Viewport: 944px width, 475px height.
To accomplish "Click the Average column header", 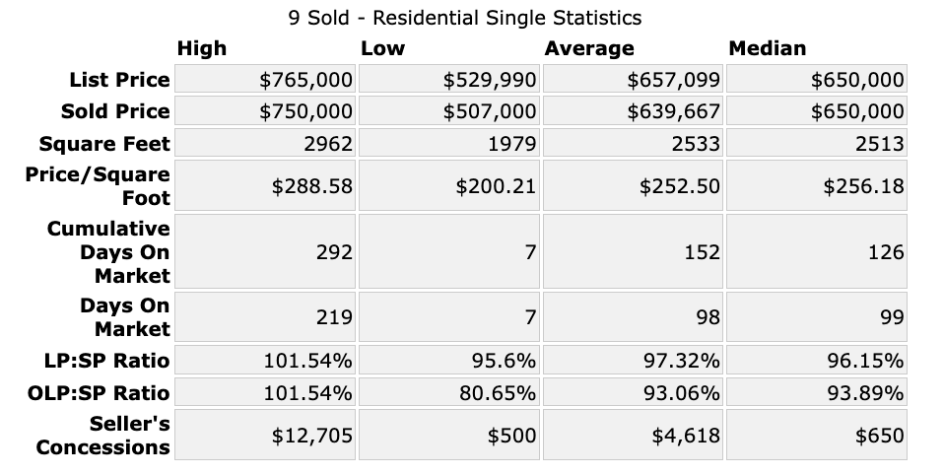I will [588, 48].
